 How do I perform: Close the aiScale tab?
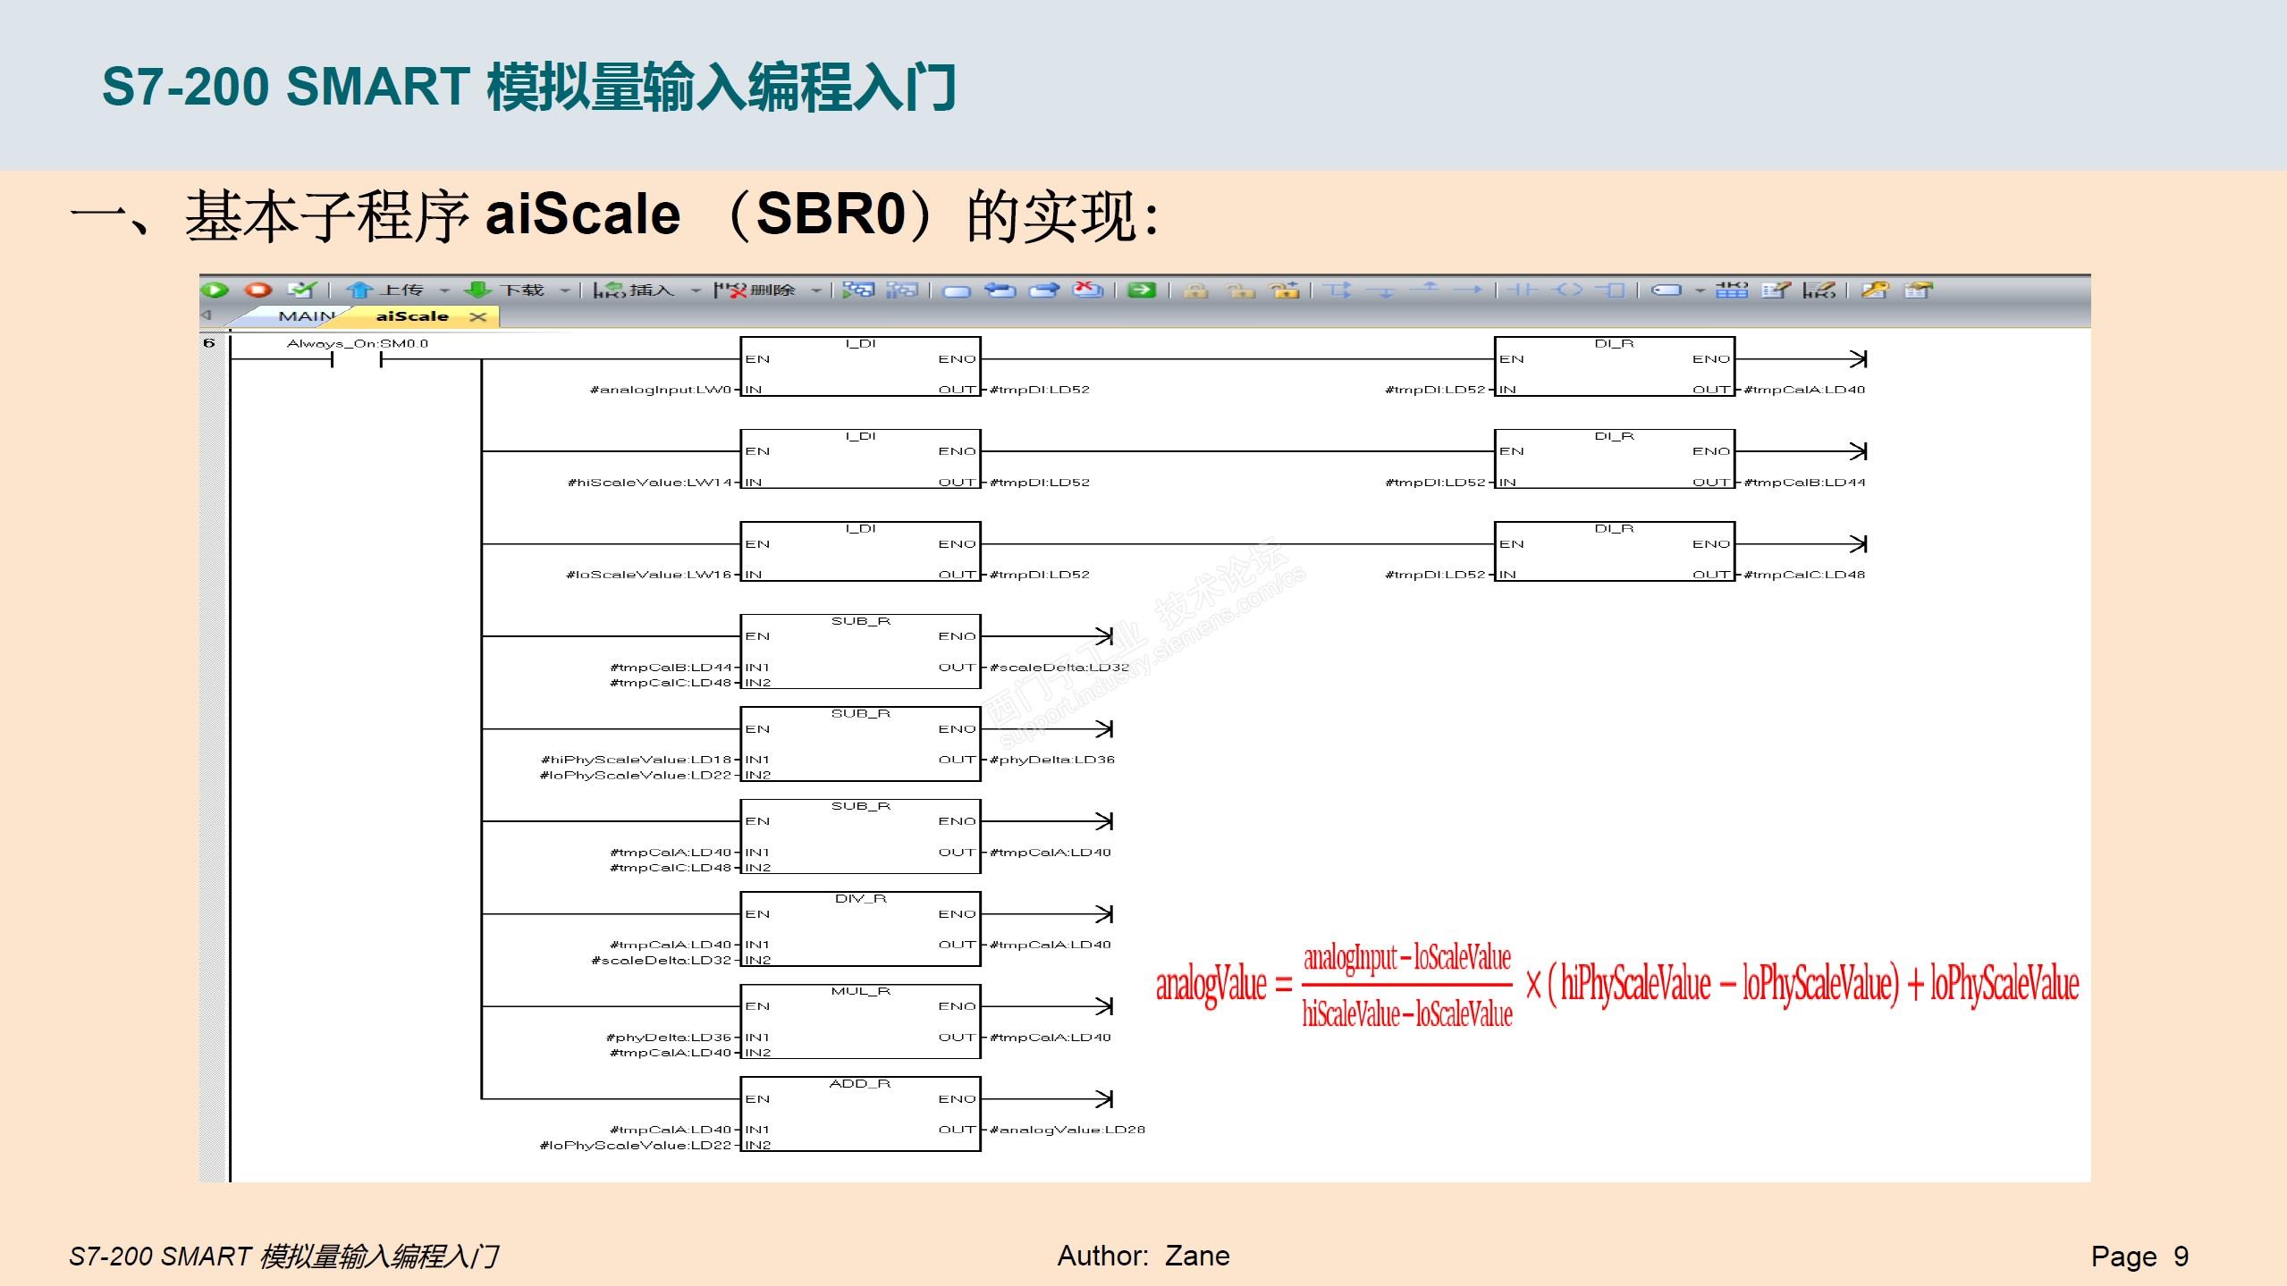pyautogui.click(x=478, y=316)
